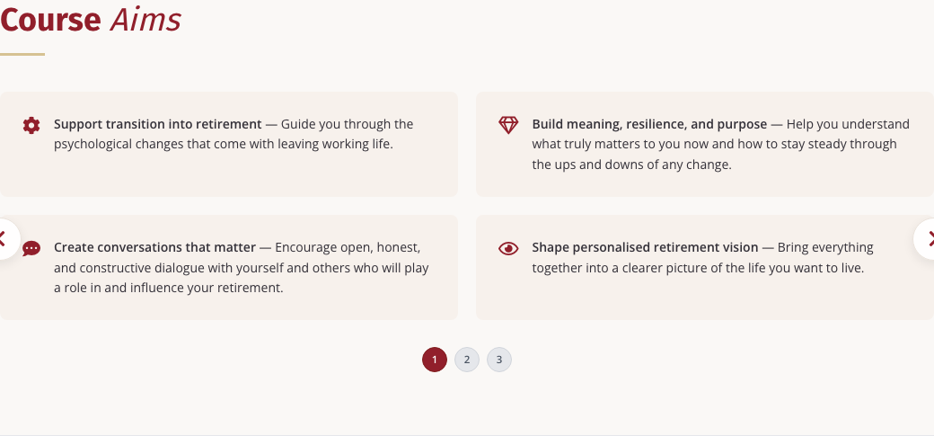Click the ups and downs description text
Image resolution: width=934 pixels, height=436 pixels.
coord(631,165)
